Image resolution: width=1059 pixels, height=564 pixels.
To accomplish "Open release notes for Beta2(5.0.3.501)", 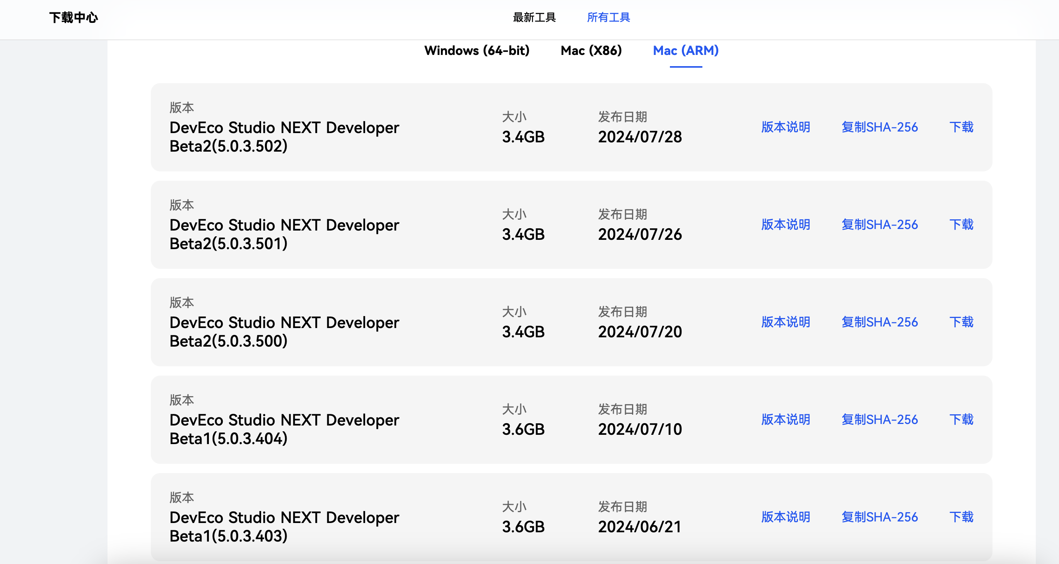I will tap(785, 224).
